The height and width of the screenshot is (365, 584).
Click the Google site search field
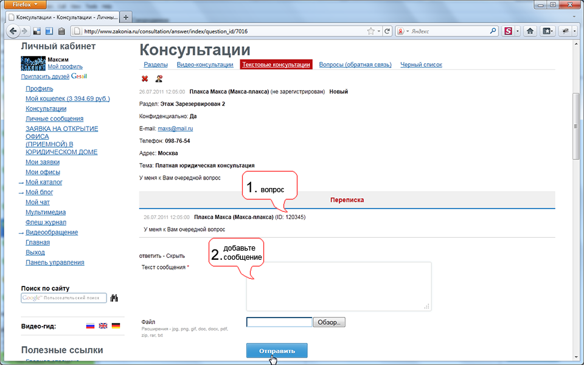(63, 298)
